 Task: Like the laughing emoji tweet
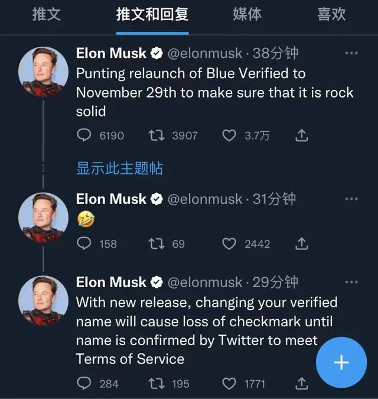pos(229,244)
